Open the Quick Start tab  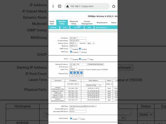pyautogui.click(x=52, y=22)
